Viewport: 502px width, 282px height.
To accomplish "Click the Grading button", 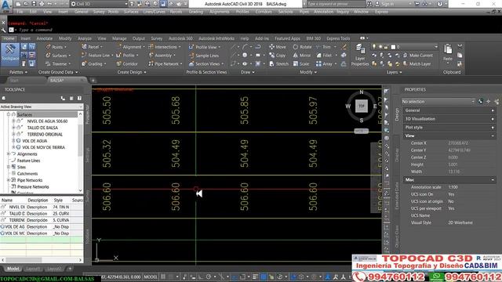I will pos(93,64).
